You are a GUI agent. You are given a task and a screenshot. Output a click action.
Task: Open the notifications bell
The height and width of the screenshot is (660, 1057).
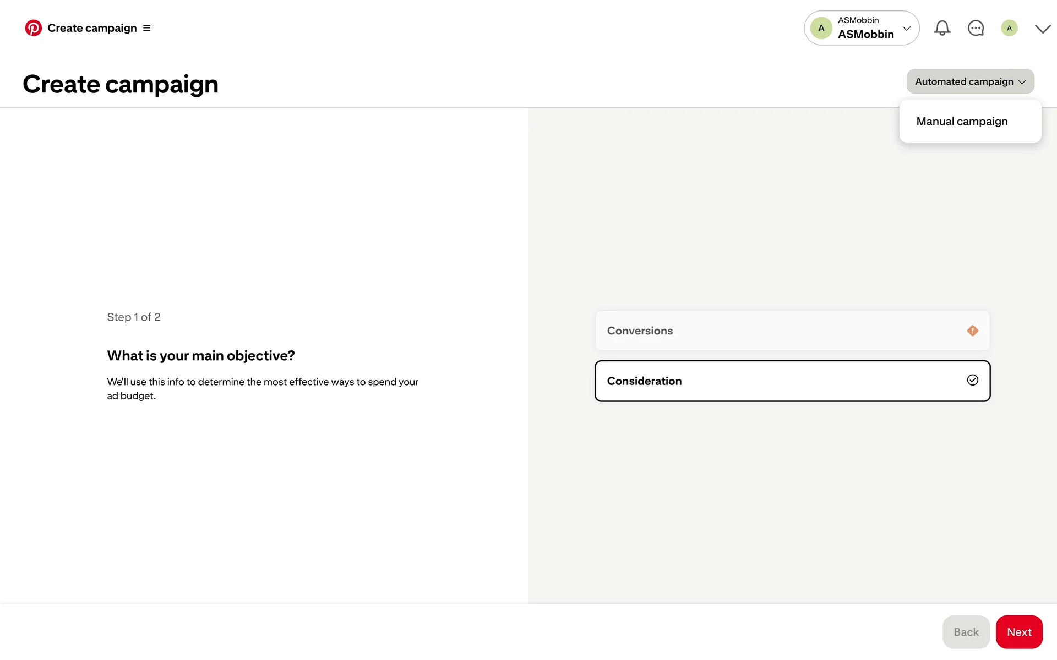[942, 28]
